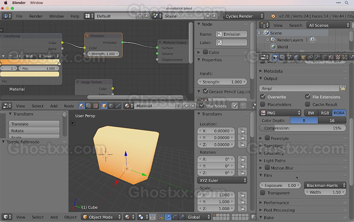This screenshot has height=222, width=354.
Task: Add a new stop to the ColorRamp
Action: (3, 56)
